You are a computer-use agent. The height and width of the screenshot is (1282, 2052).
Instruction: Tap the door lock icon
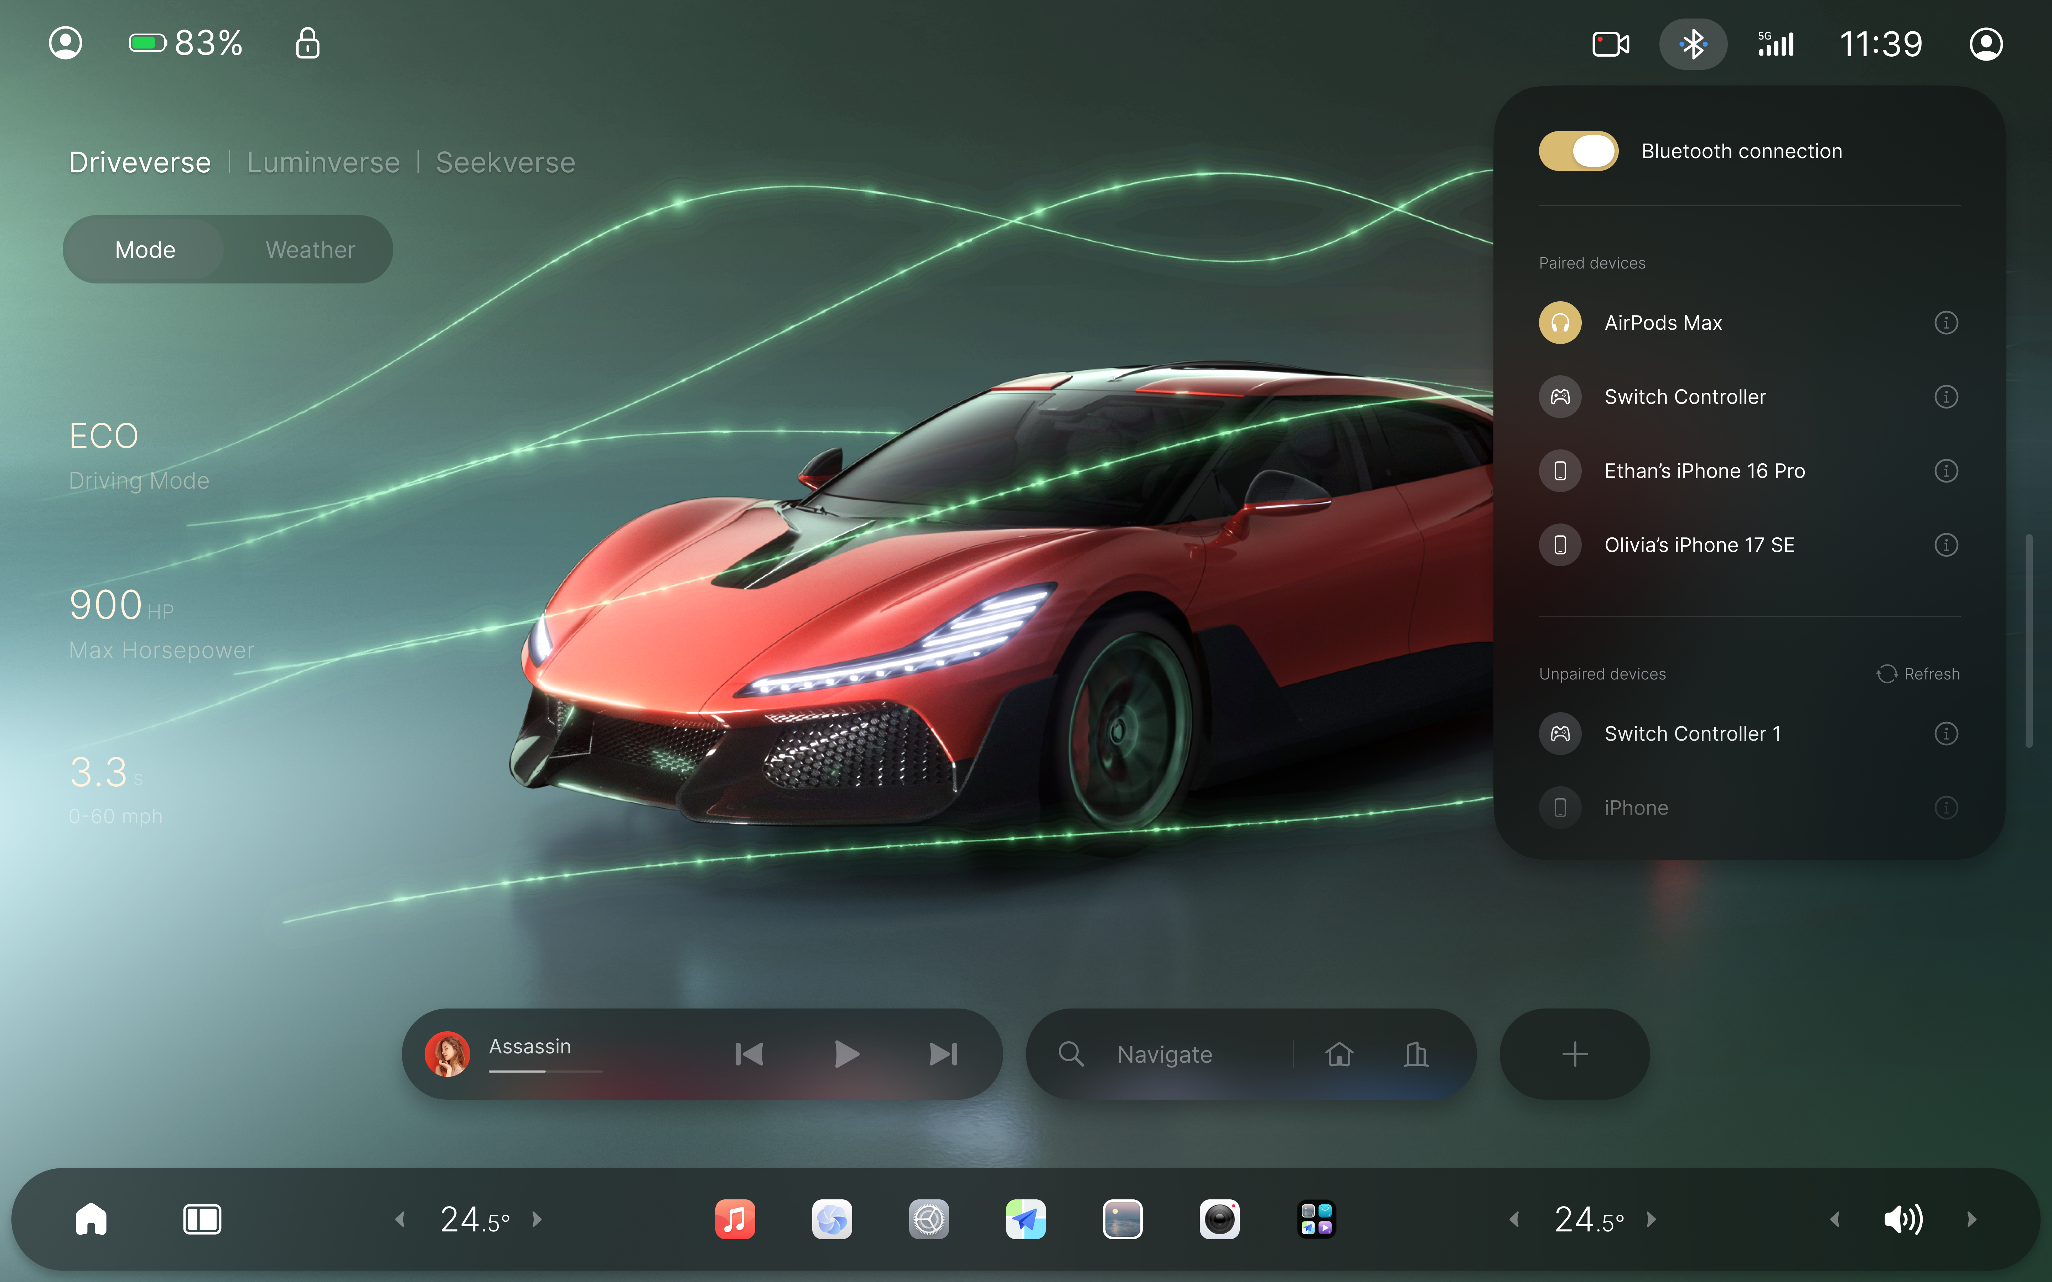[307, 43]
